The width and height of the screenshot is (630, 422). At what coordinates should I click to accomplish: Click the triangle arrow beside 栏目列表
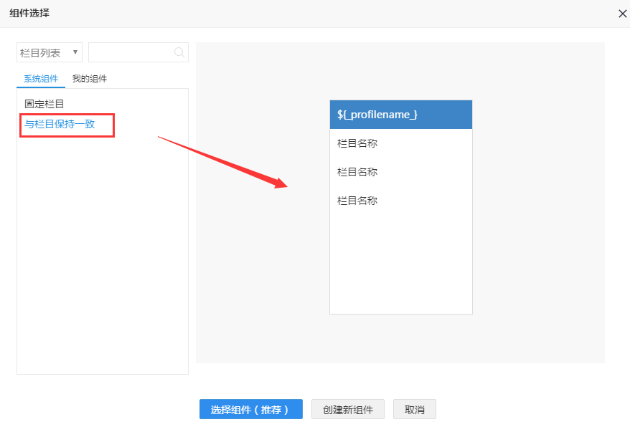(75, 52)
